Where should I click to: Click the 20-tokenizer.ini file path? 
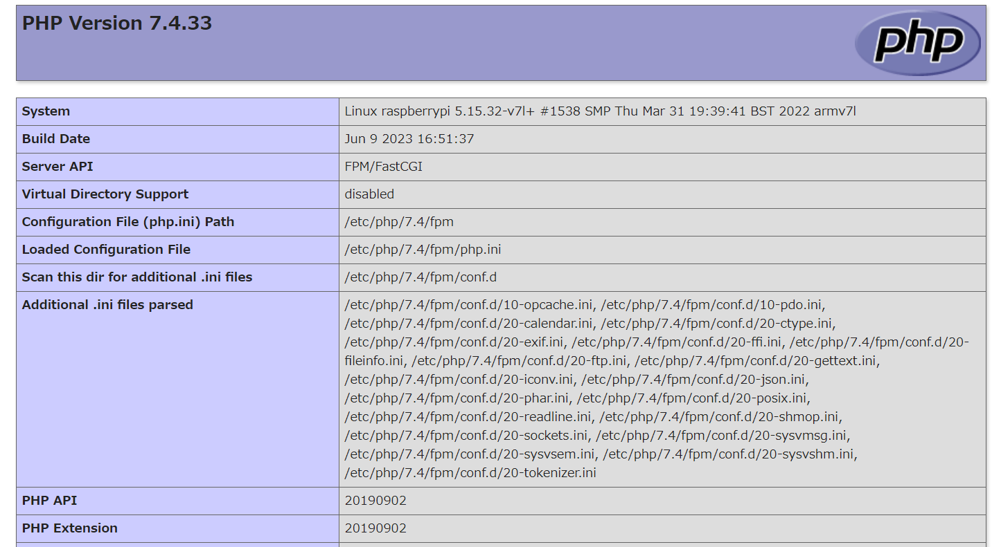(470, 473)
